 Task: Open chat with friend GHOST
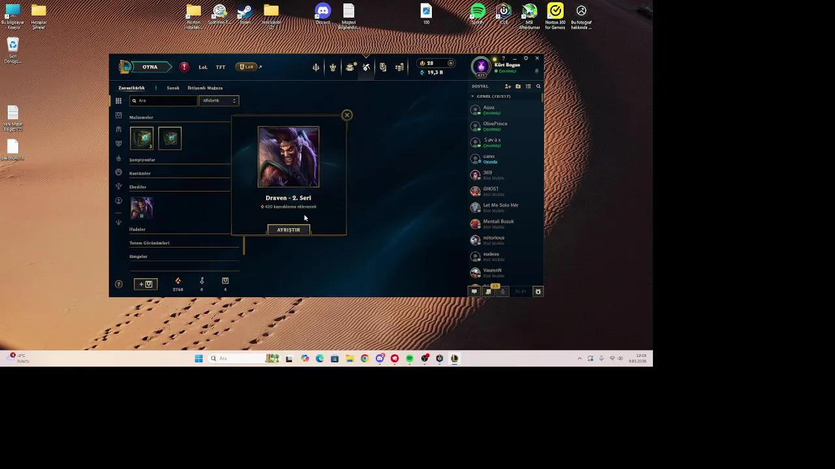(505, 192)
